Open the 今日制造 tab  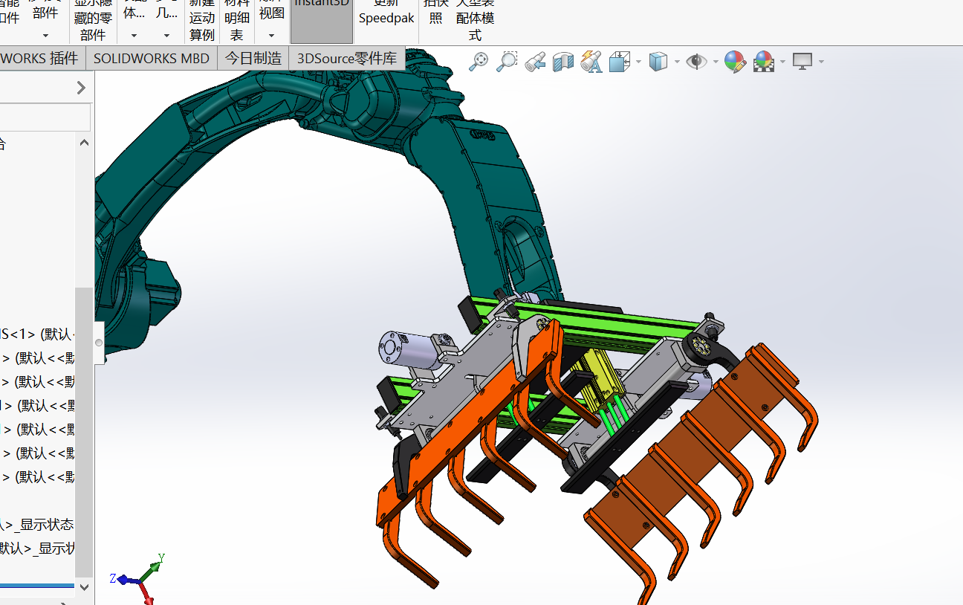pos(253,58)
